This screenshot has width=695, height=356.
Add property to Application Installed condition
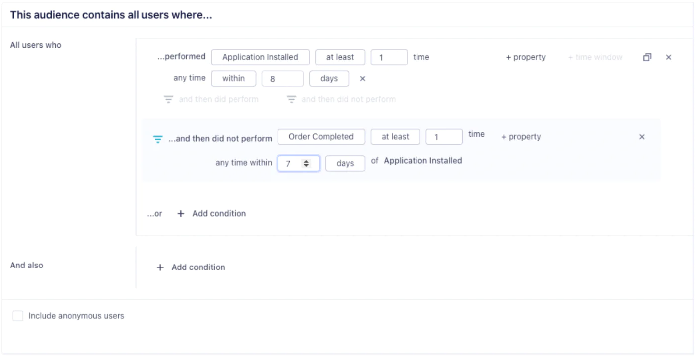pyautogui.click(x=525, y=57)
